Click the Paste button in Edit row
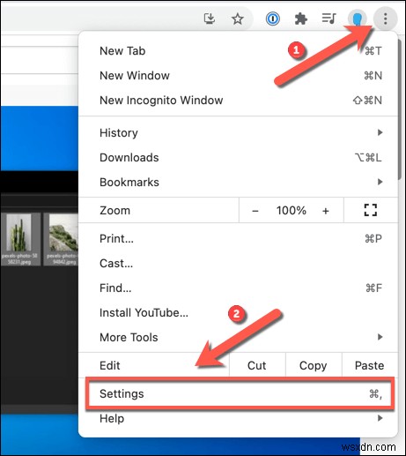The image size is (406, 456). point(370,365)
